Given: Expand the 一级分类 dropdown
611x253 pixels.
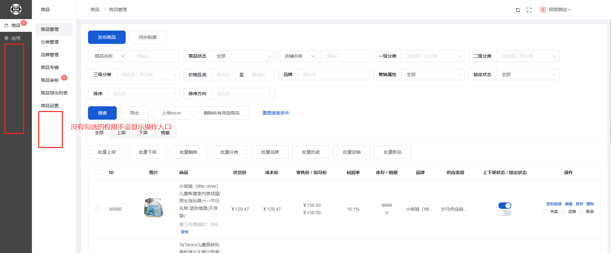Looking at the screenshot, I should tap(433, 56).
